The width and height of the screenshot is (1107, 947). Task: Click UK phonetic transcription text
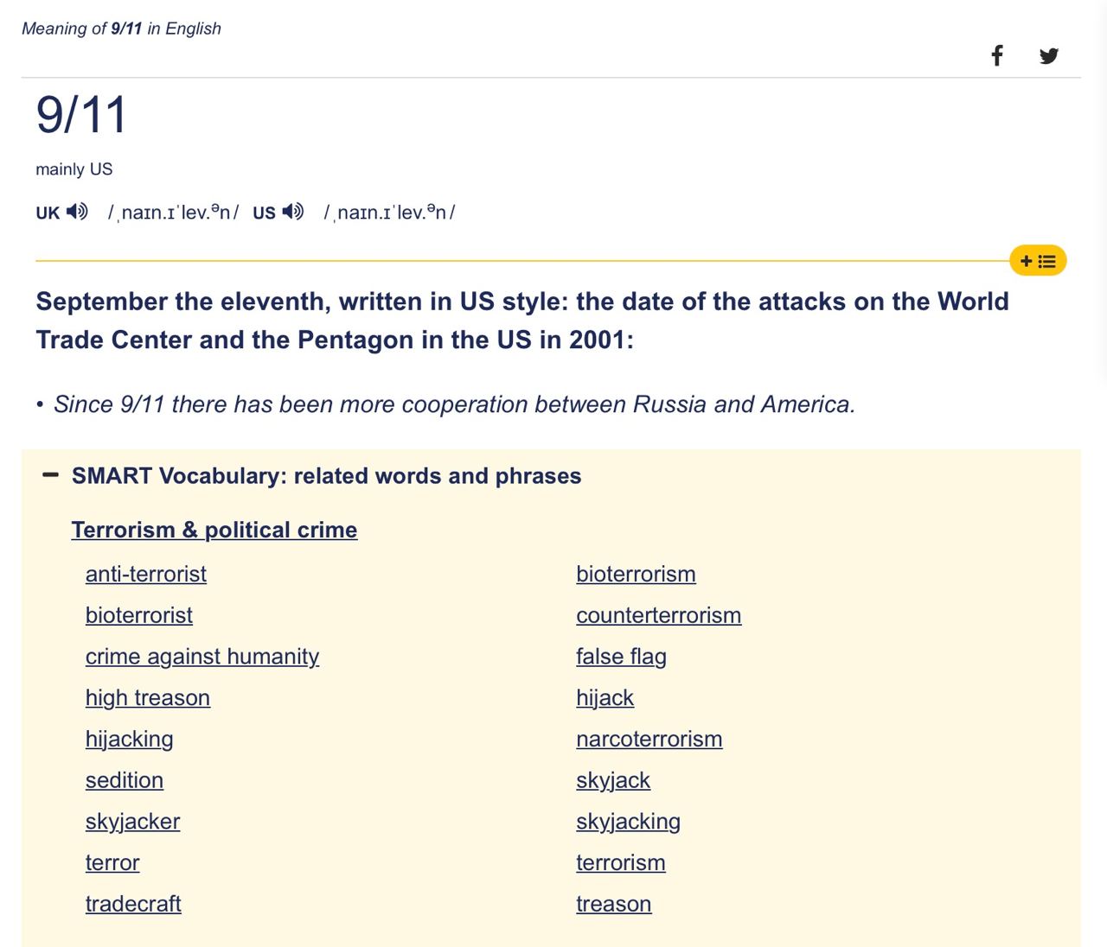click(x=173, y=213)
